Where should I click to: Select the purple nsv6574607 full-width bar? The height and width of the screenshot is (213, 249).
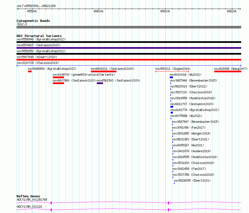[x=129, y=48]
